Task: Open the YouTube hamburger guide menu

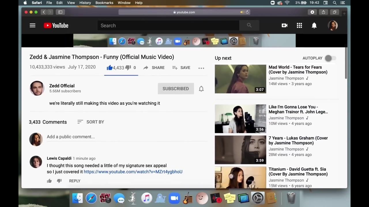Action: (32, 26)
